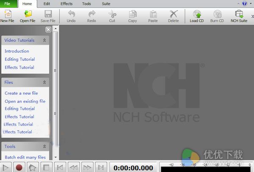Open the dropdown arrow beside Help
This screenshot has width=254, height=172.
pyautogui.click(x=251, y=3)
